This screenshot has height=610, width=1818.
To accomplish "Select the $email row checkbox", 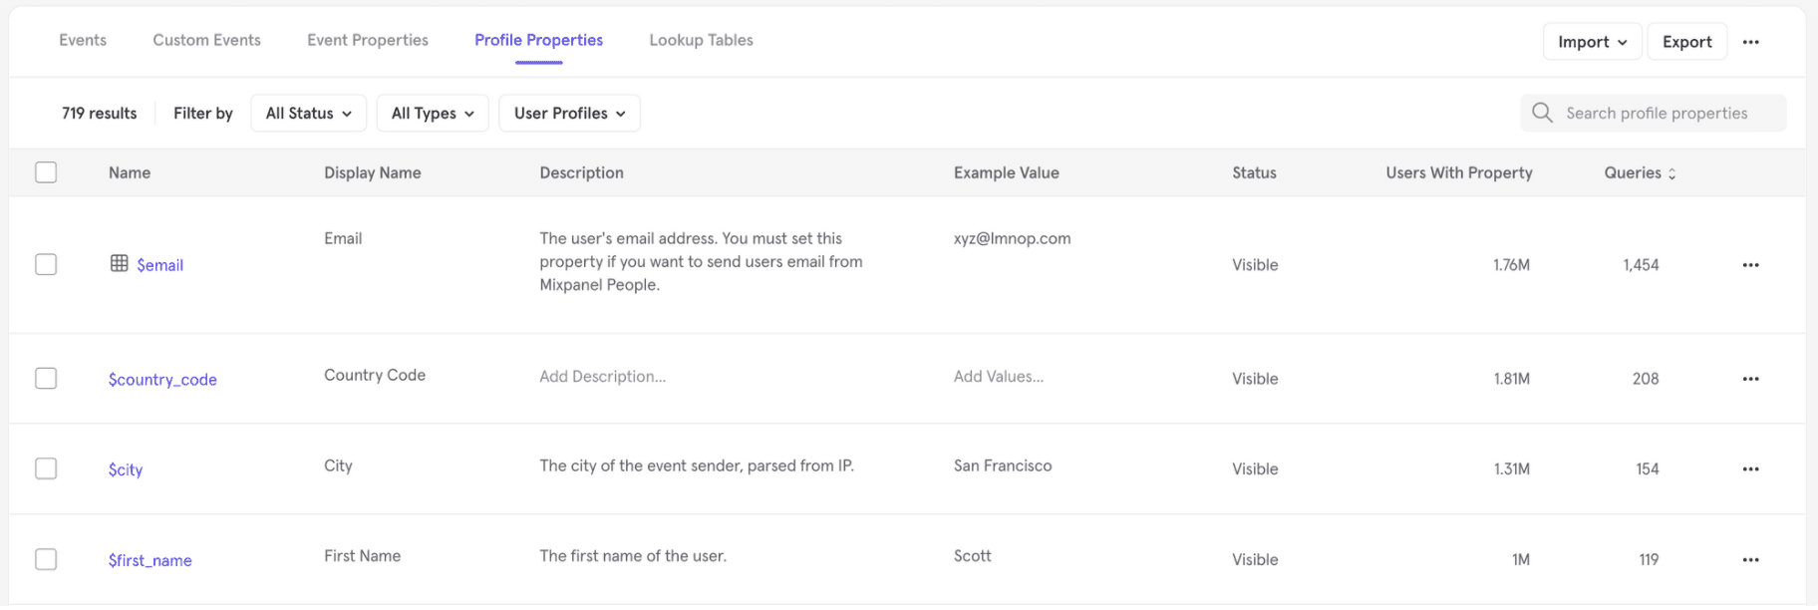I will point(46,264).
